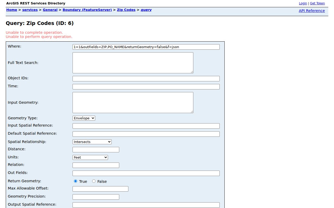Click the 'ArcGIS REST Services Directory' title
334x208 pixels.
point(36,3)
